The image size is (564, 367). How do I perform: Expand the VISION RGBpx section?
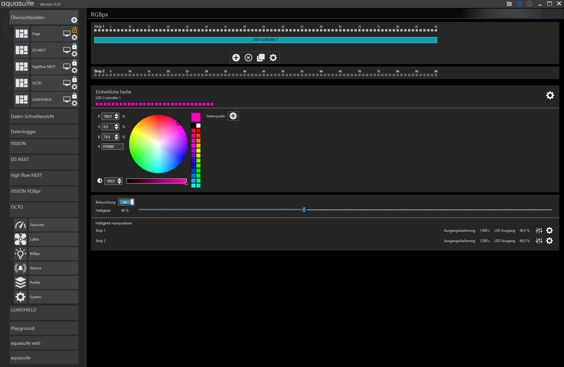point(44,191)
